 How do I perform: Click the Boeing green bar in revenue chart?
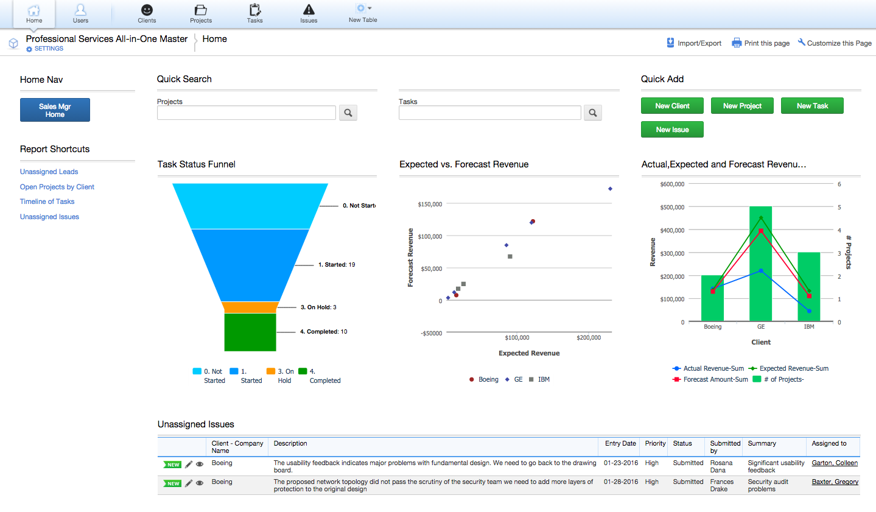712,298
